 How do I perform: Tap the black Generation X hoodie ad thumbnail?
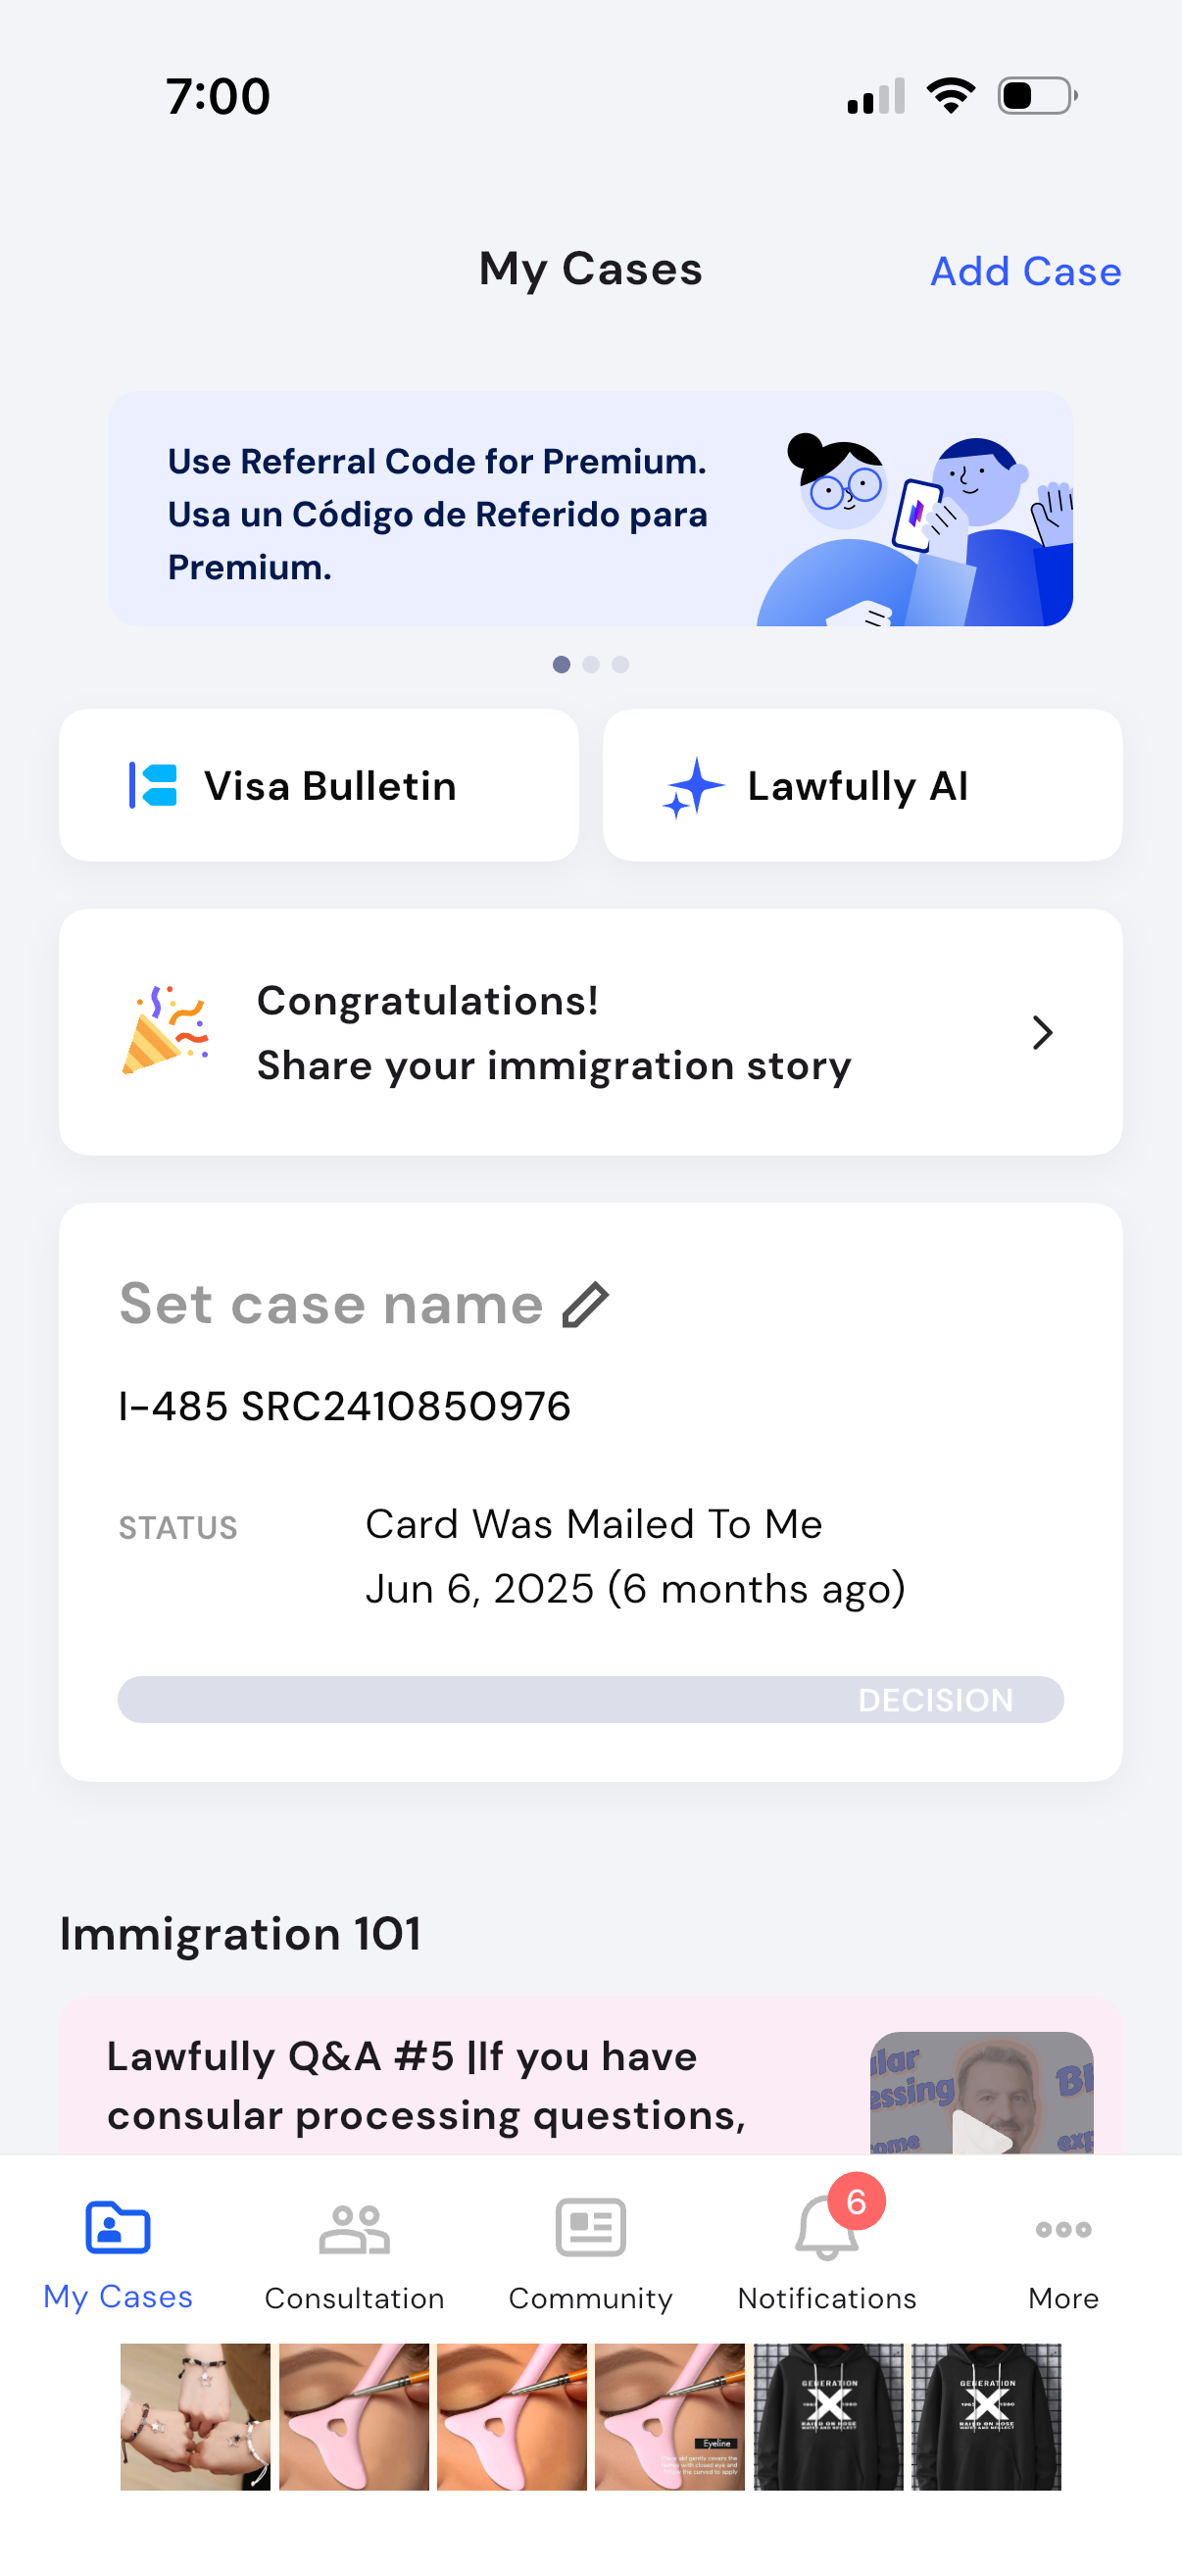[828, 2416]
